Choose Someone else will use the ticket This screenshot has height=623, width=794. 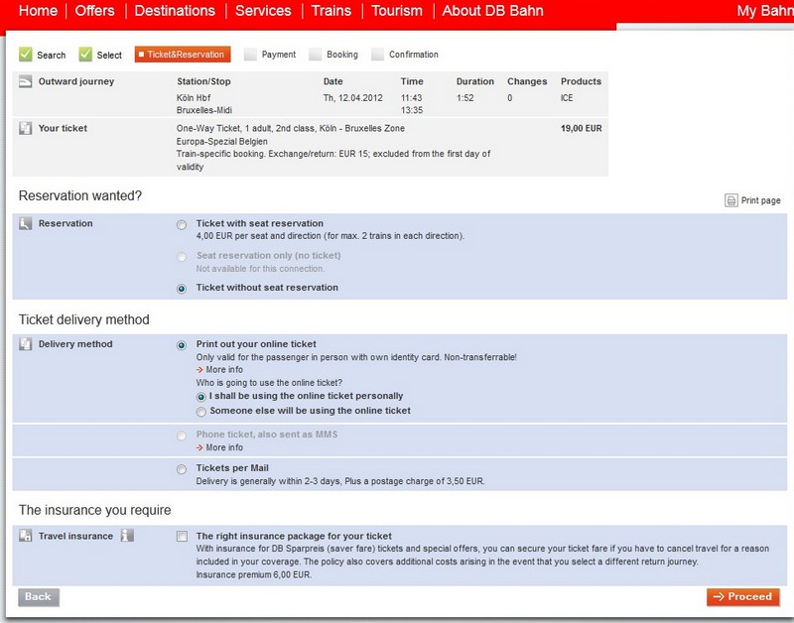[x=201, y=412]
